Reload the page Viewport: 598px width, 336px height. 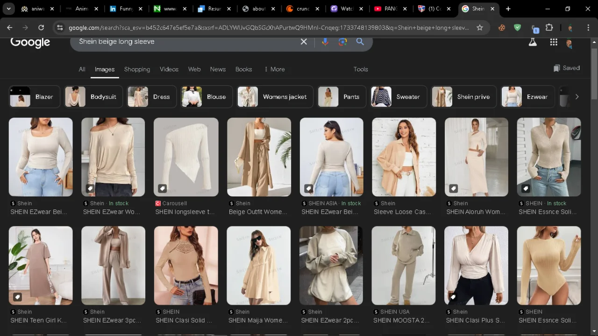tap(41, 28)
